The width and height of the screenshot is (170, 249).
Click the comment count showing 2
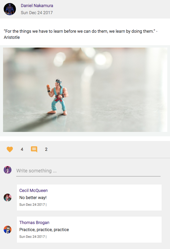(x=46, y=149)
